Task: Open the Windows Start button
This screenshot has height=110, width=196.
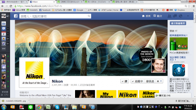Action: (4, 107)
